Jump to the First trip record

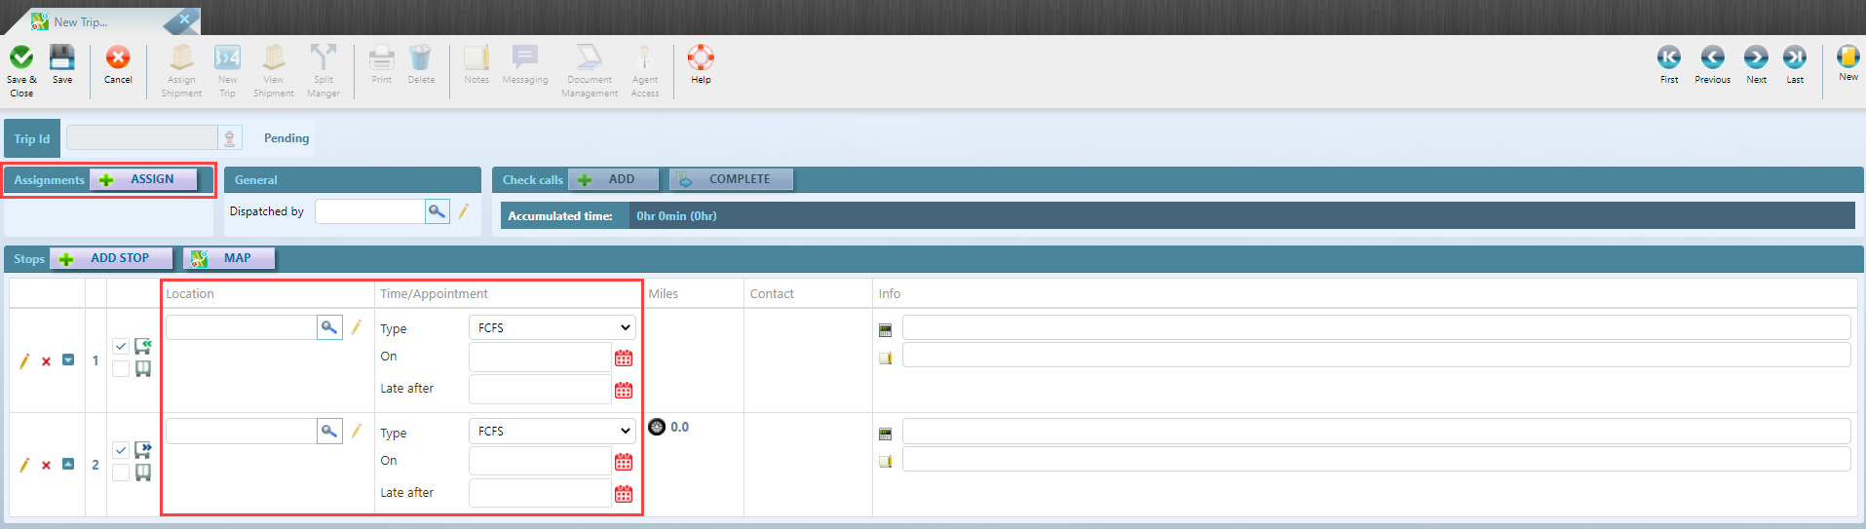1669,58
